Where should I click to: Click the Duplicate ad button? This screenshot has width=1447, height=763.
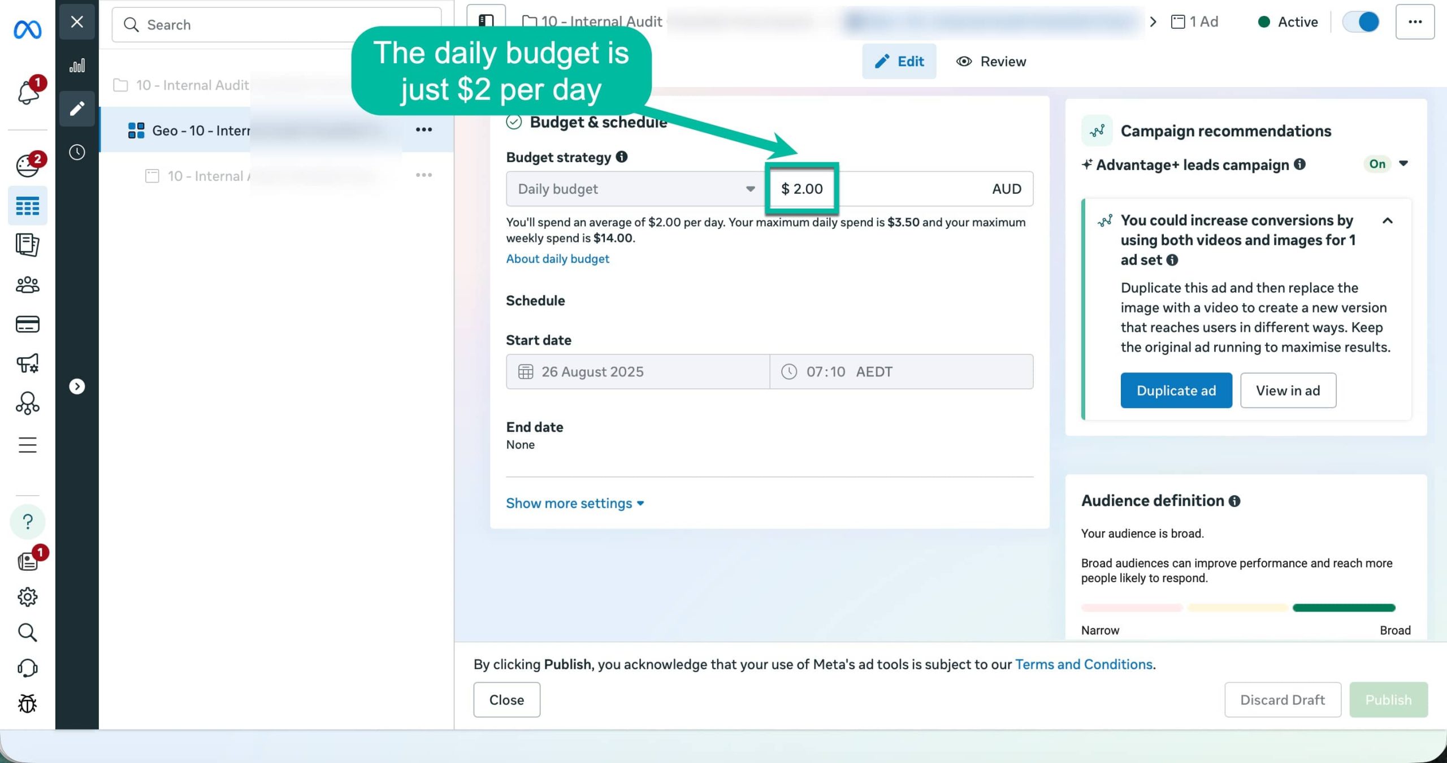click(1176, 390)
